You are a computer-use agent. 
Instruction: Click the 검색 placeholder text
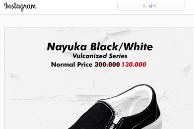[x=152, y=6]
